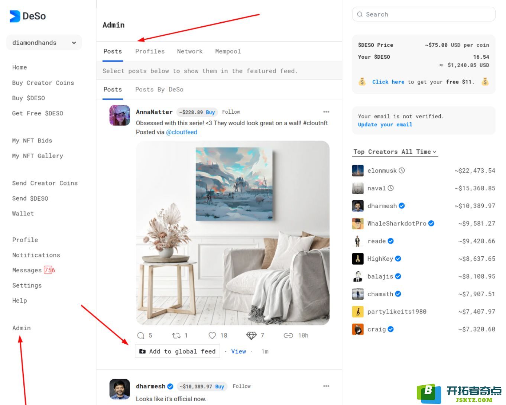The image size is (506, 405).
Task: Open AnnaNatter's profile avatar
Action: pos(120,115)
